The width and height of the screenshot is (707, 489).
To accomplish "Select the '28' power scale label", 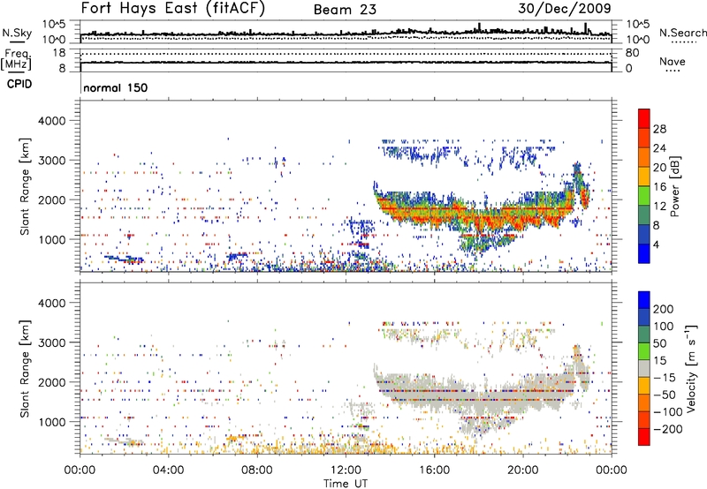I will [659, 129].
